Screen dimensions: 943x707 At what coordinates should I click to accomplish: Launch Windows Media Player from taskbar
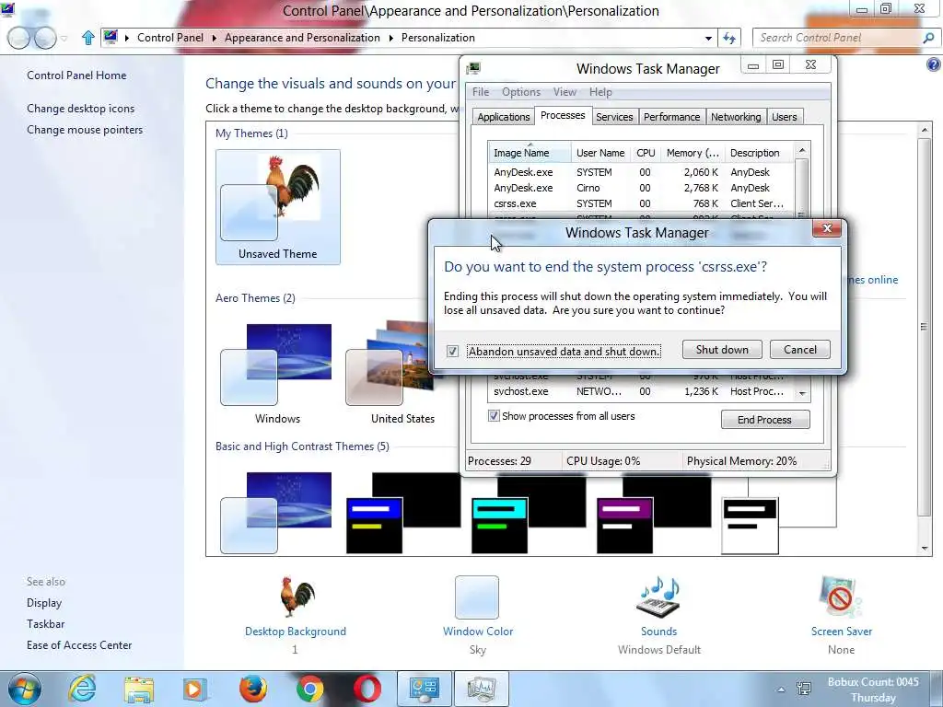coord(194,689)
